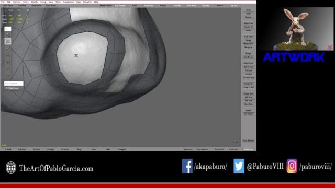
Task: Click the Save Scene toolbar button
Action: (37, 6)
